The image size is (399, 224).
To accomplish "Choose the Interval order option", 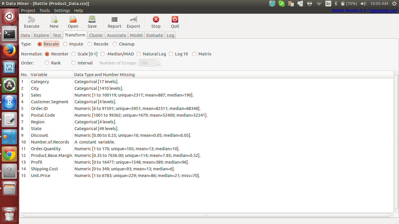I will click(82, 63).
